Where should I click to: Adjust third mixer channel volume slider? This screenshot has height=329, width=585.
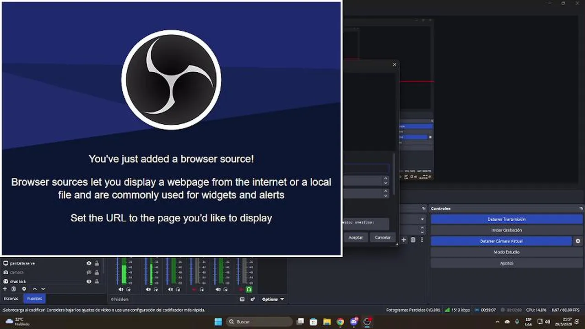(x=167, y=271)
